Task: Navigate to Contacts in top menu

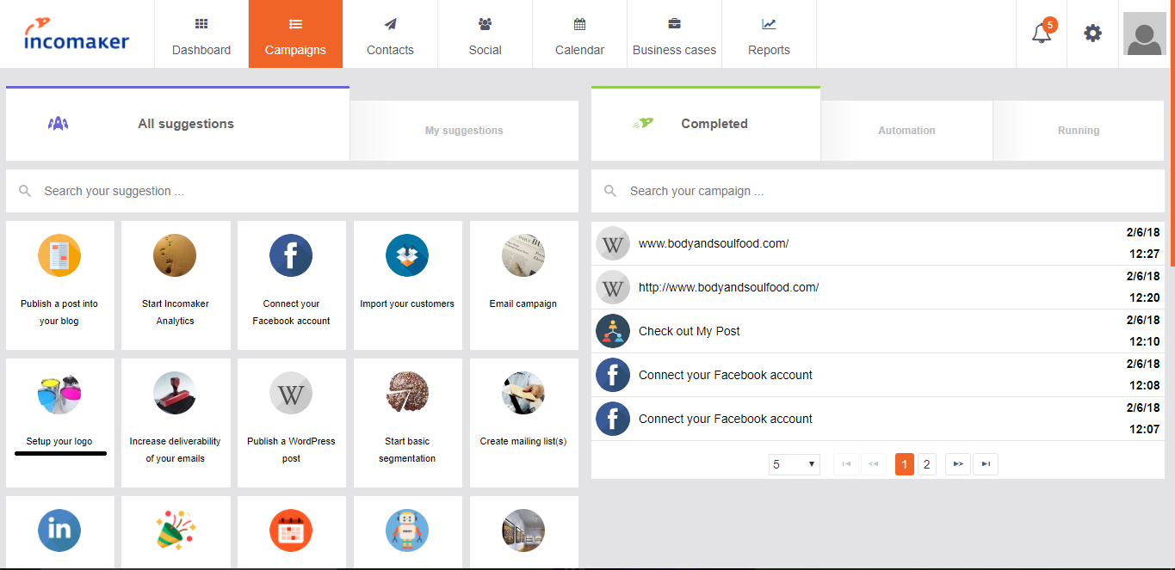Action: tap(390, 34)
